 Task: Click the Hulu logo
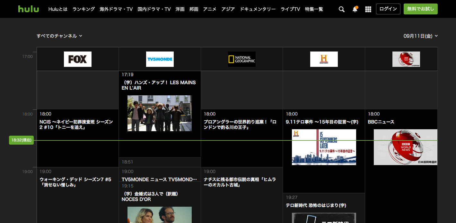(28, 9)
